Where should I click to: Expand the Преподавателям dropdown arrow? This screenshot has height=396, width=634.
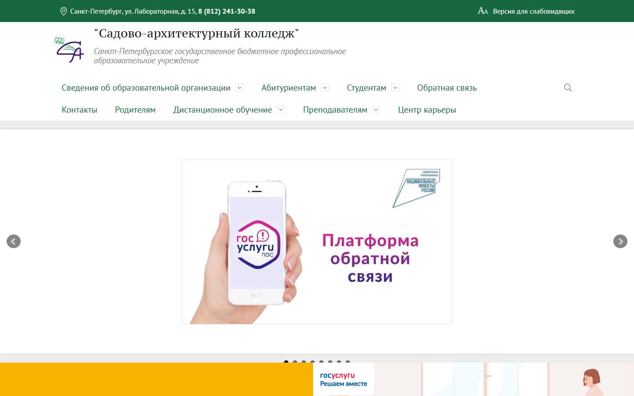(x=376, y=110)
